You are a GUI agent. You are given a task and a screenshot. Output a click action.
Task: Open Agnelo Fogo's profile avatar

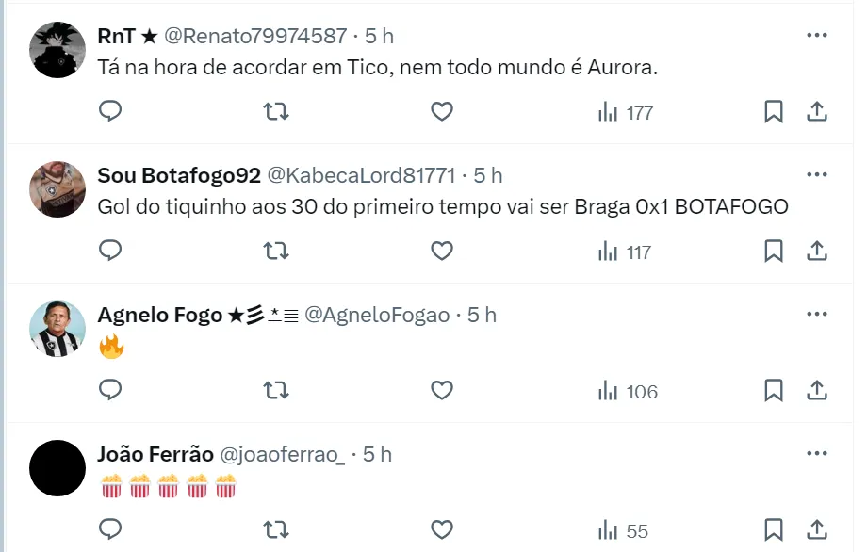click(57, 329)
